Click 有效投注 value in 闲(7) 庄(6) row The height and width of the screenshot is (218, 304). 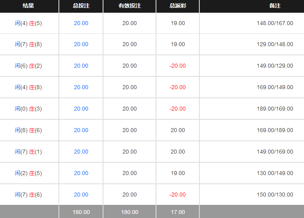[x=129, y=195]
